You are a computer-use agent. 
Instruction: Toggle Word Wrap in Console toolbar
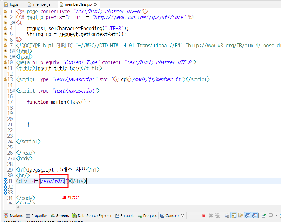pos(240,215)
